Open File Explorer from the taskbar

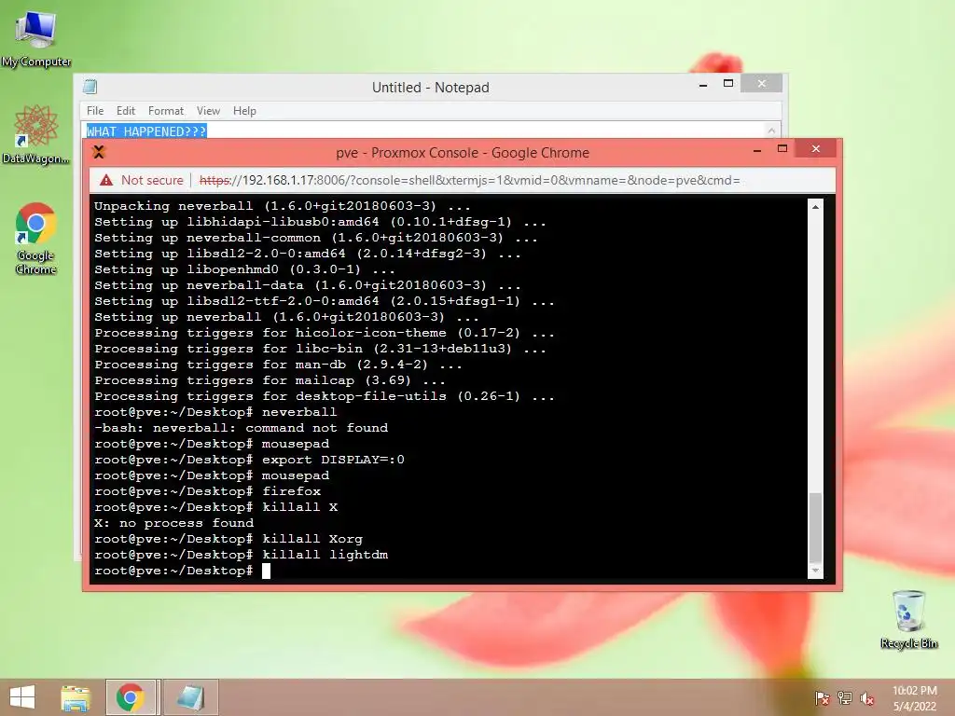[76, 697]
